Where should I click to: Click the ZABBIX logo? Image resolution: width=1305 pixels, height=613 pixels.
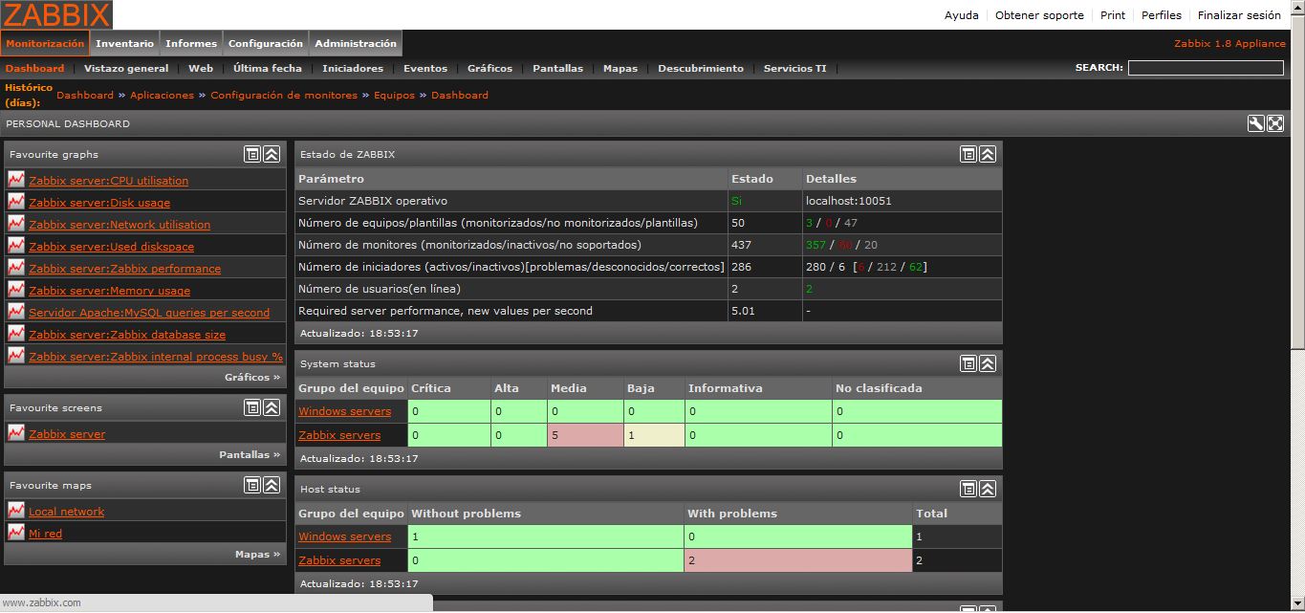(x=56, y=14)
